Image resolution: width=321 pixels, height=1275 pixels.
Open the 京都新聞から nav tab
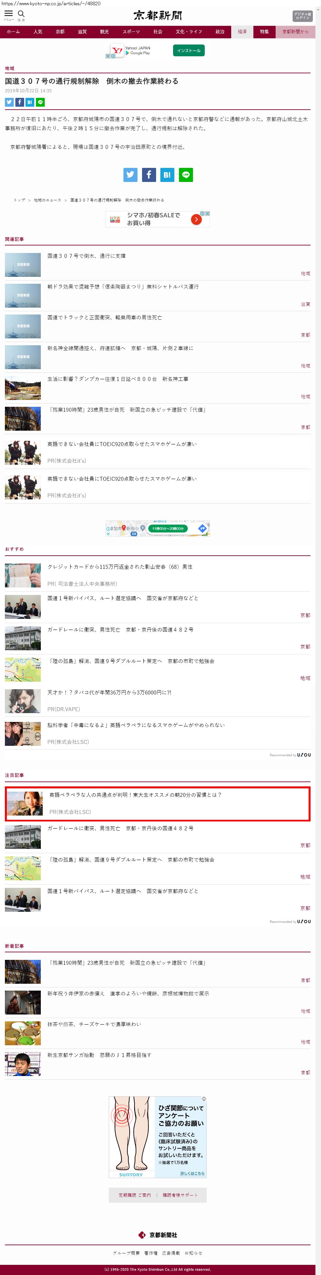pos(295,32)
